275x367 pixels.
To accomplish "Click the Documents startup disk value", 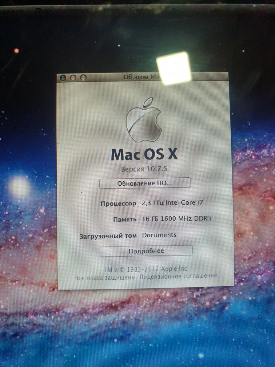I will pos(159,235).
